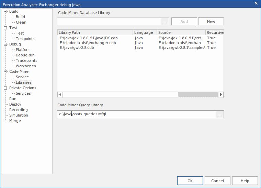
Task: Sort by Recursive column header
Action: 215,32
